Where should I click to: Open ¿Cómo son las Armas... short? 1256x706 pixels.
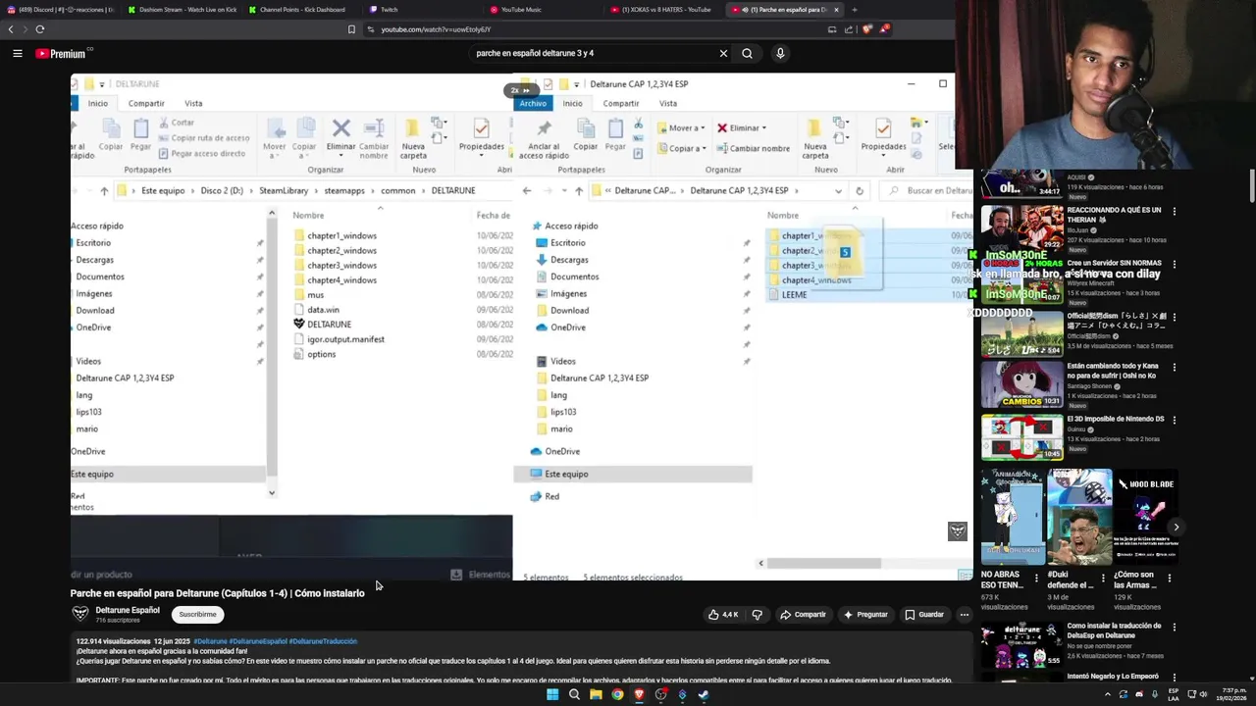[1145, 517]
